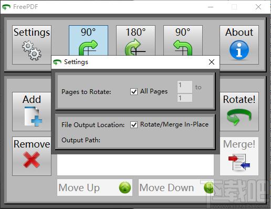Select the 90° clockwise rotation button
271x209 pixels.
pos(88,40)
